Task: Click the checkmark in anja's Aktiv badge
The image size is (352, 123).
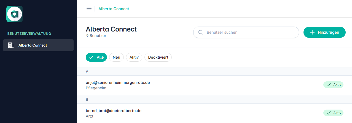Action: (329, 85)
